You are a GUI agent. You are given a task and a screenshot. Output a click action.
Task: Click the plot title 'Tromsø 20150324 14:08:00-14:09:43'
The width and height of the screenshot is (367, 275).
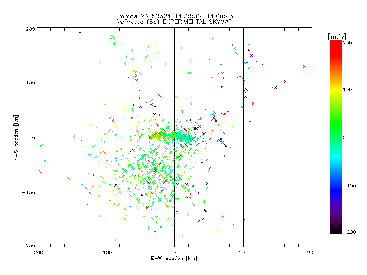174,16
